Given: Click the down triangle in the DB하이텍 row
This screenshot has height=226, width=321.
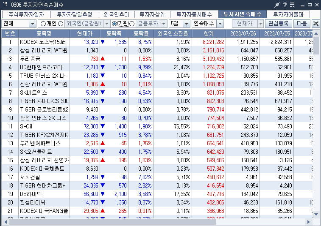Looking at the screenshot, I should point(103,194).
